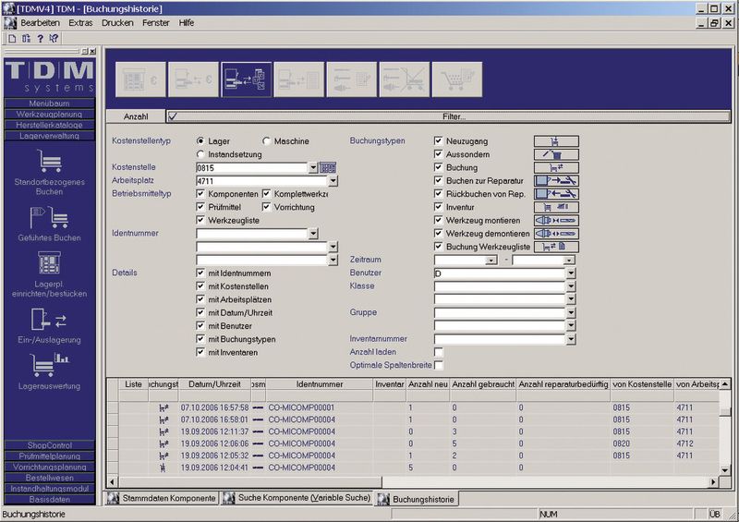Uncheck the Neuzugang checkbox
The image size is (739, 522).
coord(438,141)
